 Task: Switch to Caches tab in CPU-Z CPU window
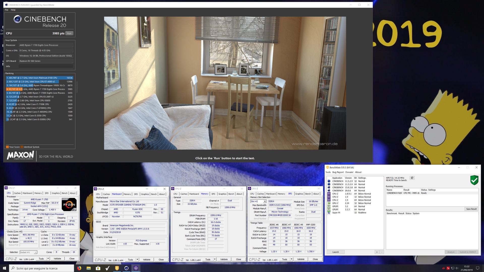[x=17, y=193]
